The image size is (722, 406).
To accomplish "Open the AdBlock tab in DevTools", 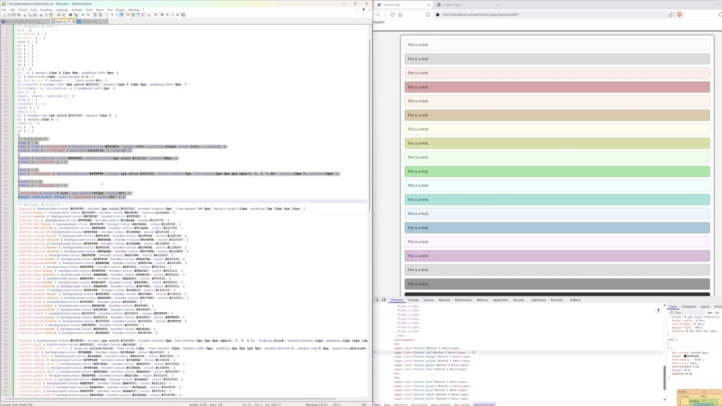I will pyautogui.click(x=575, y=300).
